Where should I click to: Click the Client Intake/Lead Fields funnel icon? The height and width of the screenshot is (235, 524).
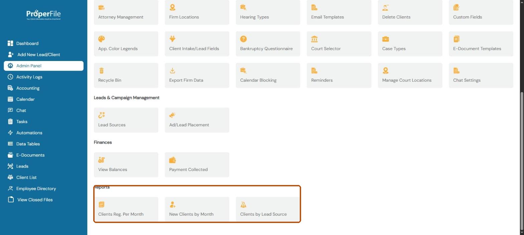click(x=172, y=39)
